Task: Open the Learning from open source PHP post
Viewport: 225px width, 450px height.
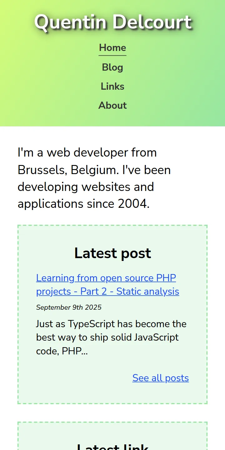Action: 108,284
